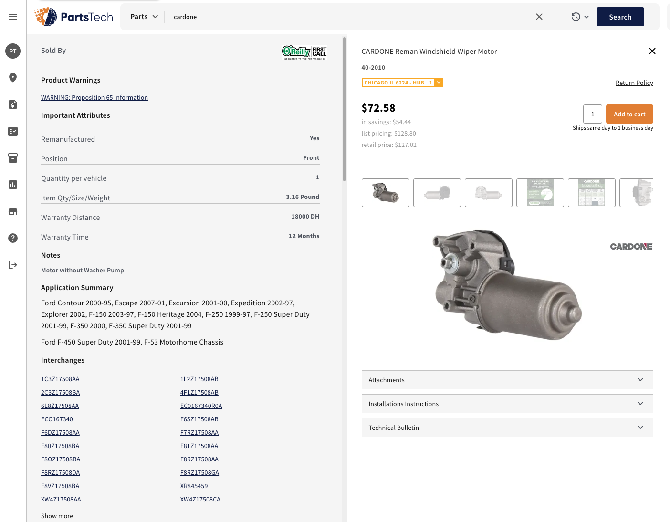This screenshot has width=670, height=522.
Task: Close the product detail panel
Action: coord(652,51)
